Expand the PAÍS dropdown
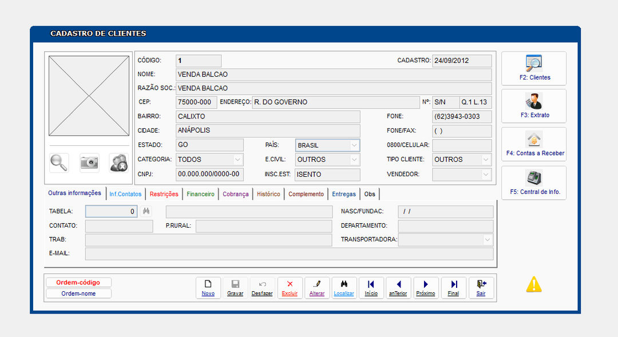618x337 pixels. click(354, 145)
